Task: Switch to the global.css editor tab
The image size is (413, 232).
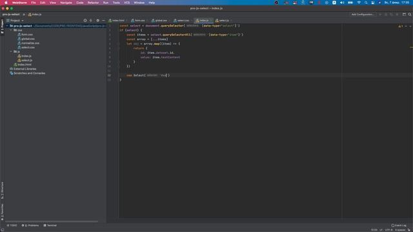Action: [161, 21]
